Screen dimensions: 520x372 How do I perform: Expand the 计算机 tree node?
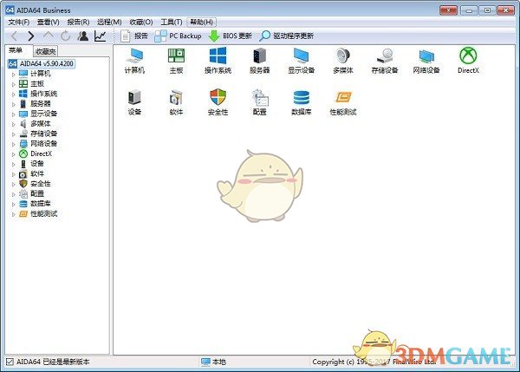(x=14, y=75)
